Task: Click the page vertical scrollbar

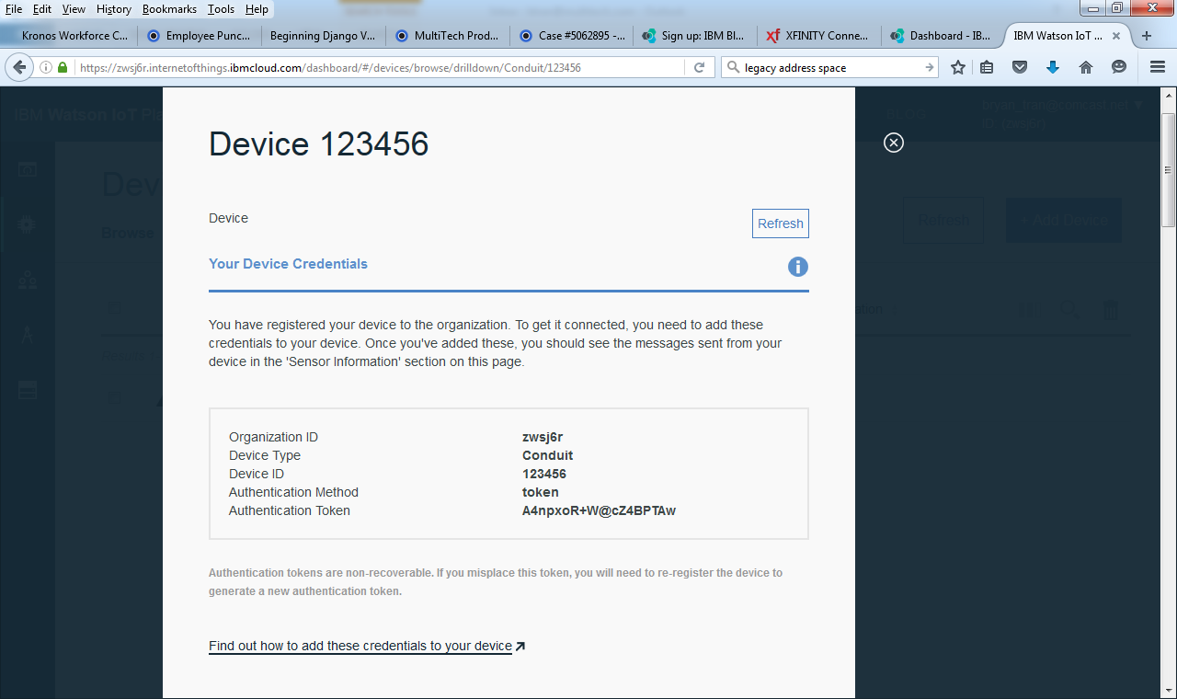Action: (x=1169, y=368)
